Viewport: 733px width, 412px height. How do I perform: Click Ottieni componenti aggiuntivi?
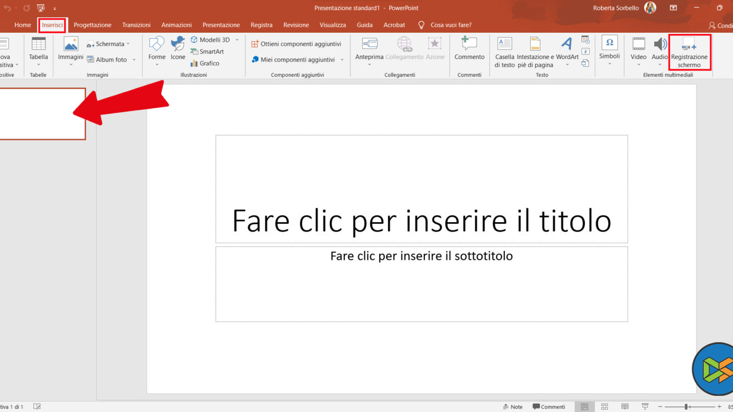(296, 44)
